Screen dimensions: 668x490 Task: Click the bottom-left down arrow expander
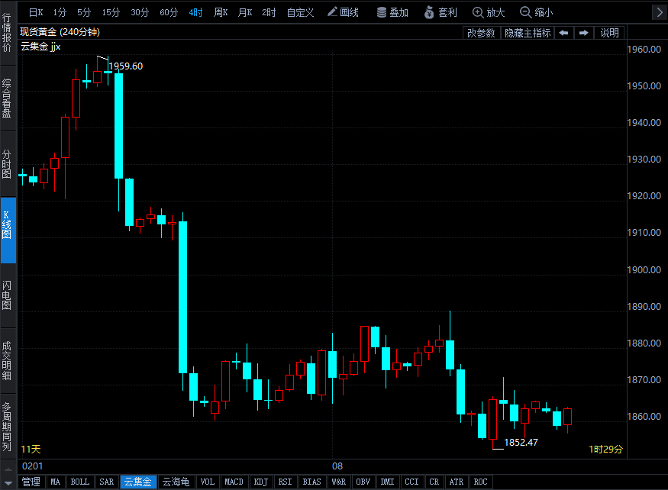pos(8,483)
